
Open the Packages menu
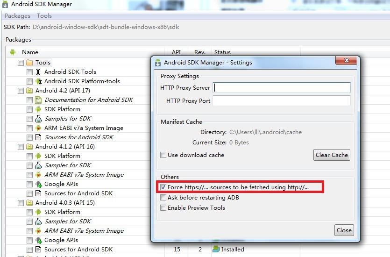click(17, 16)
